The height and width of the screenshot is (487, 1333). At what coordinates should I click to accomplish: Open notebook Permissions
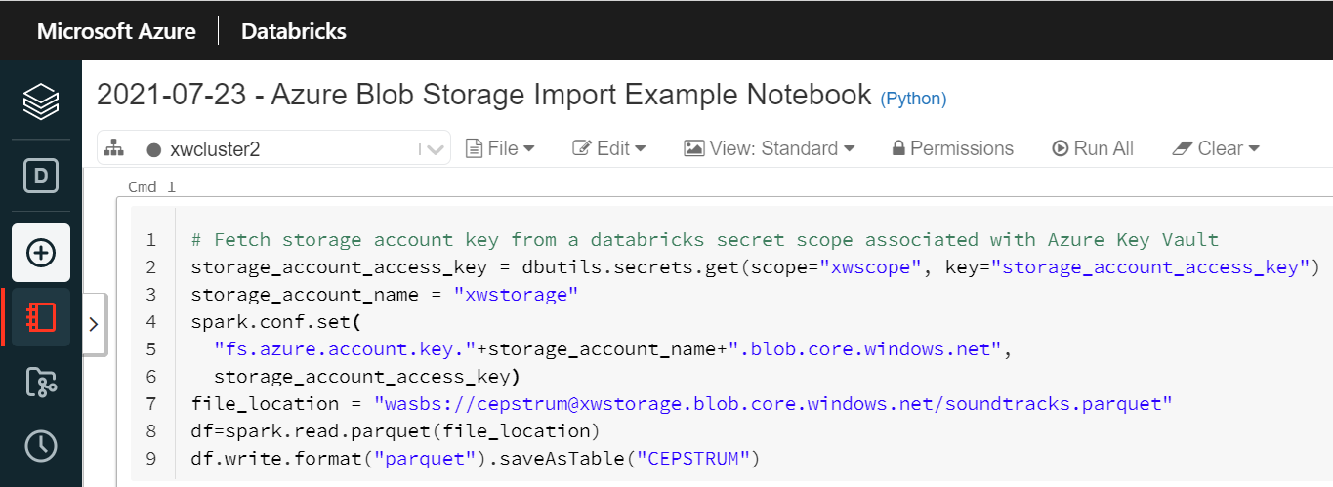[952, 148]
